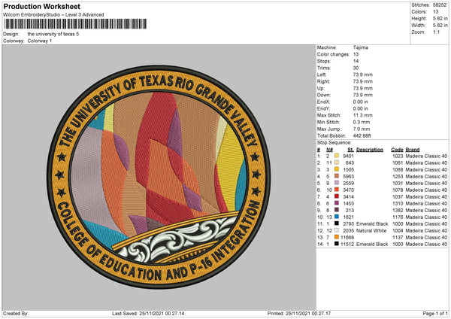Viewport: 451px width, 319px height.
Task: Click the "Colorway 1" value
Action: [x=40, y=41]
